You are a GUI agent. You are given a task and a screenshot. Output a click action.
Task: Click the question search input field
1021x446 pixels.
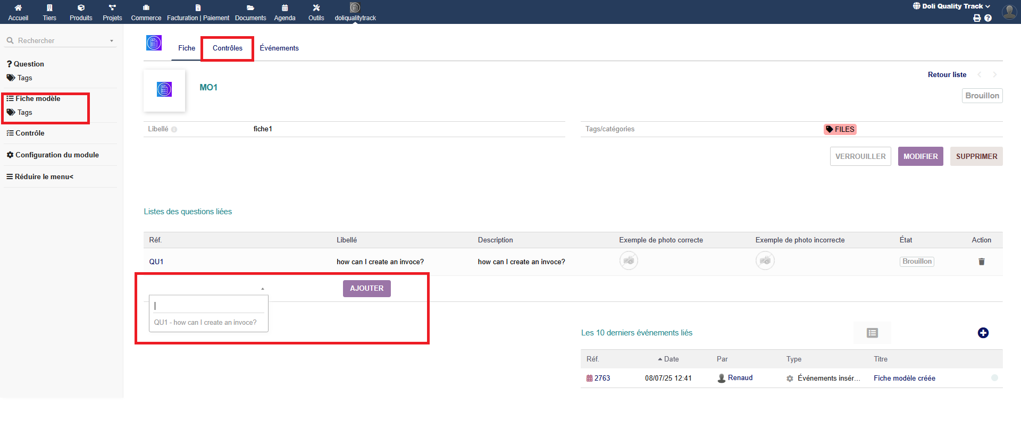click(x=208, y=306)
